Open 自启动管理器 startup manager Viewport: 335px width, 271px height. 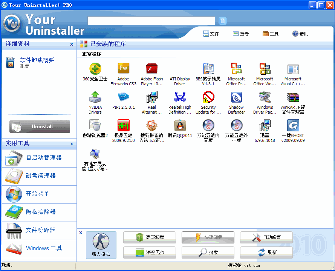[39, 158]
